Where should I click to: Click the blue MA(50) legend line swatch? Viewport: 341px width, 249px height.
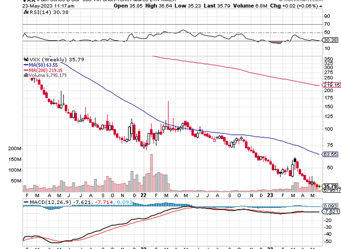tap(26, 65)
